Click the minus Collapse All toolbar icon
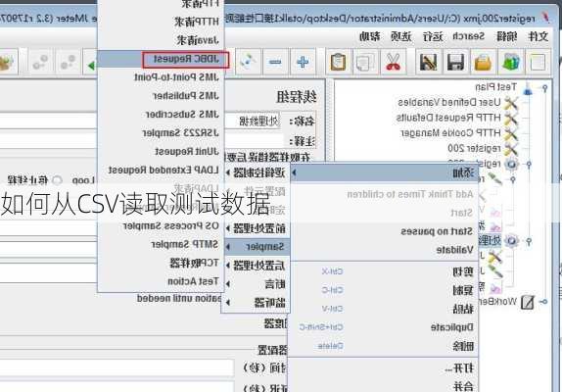The image size is (562, 392). click(275, 63)
